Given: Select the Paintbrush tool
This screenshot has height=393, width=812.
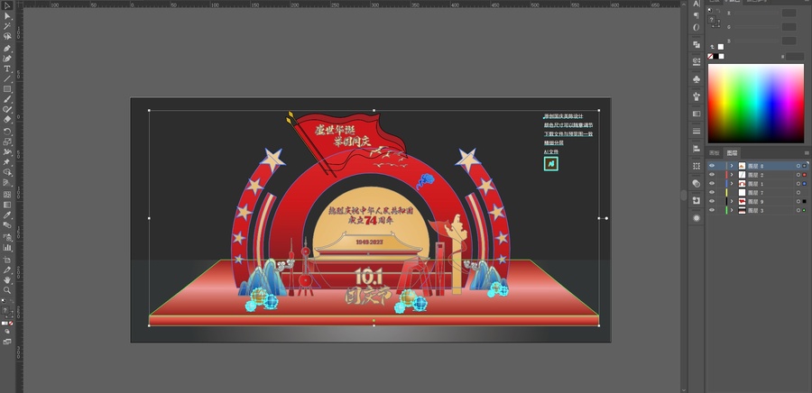Looking at the screenshot, I should tap(7, 99).
